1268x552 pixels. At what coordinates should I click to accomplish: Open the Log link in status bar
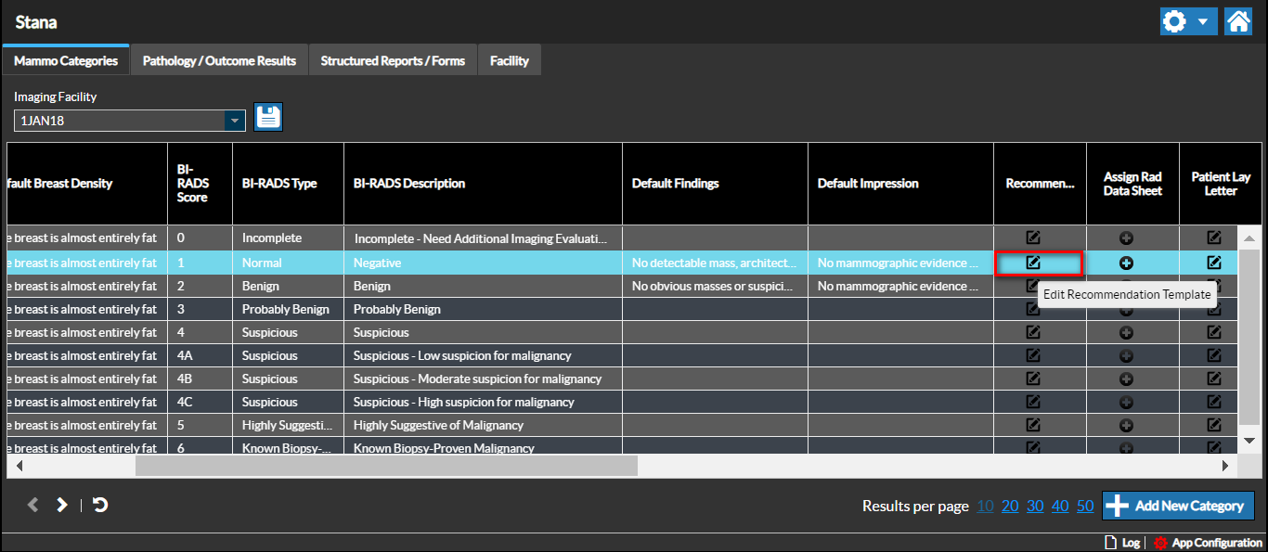1121,543
